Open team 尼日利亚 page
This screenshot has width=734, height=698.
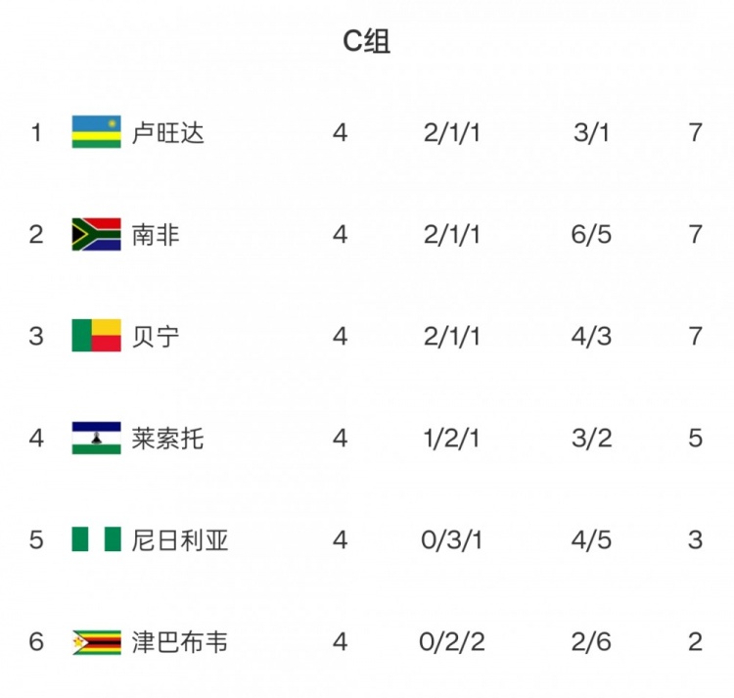click(x=180, y=539)
